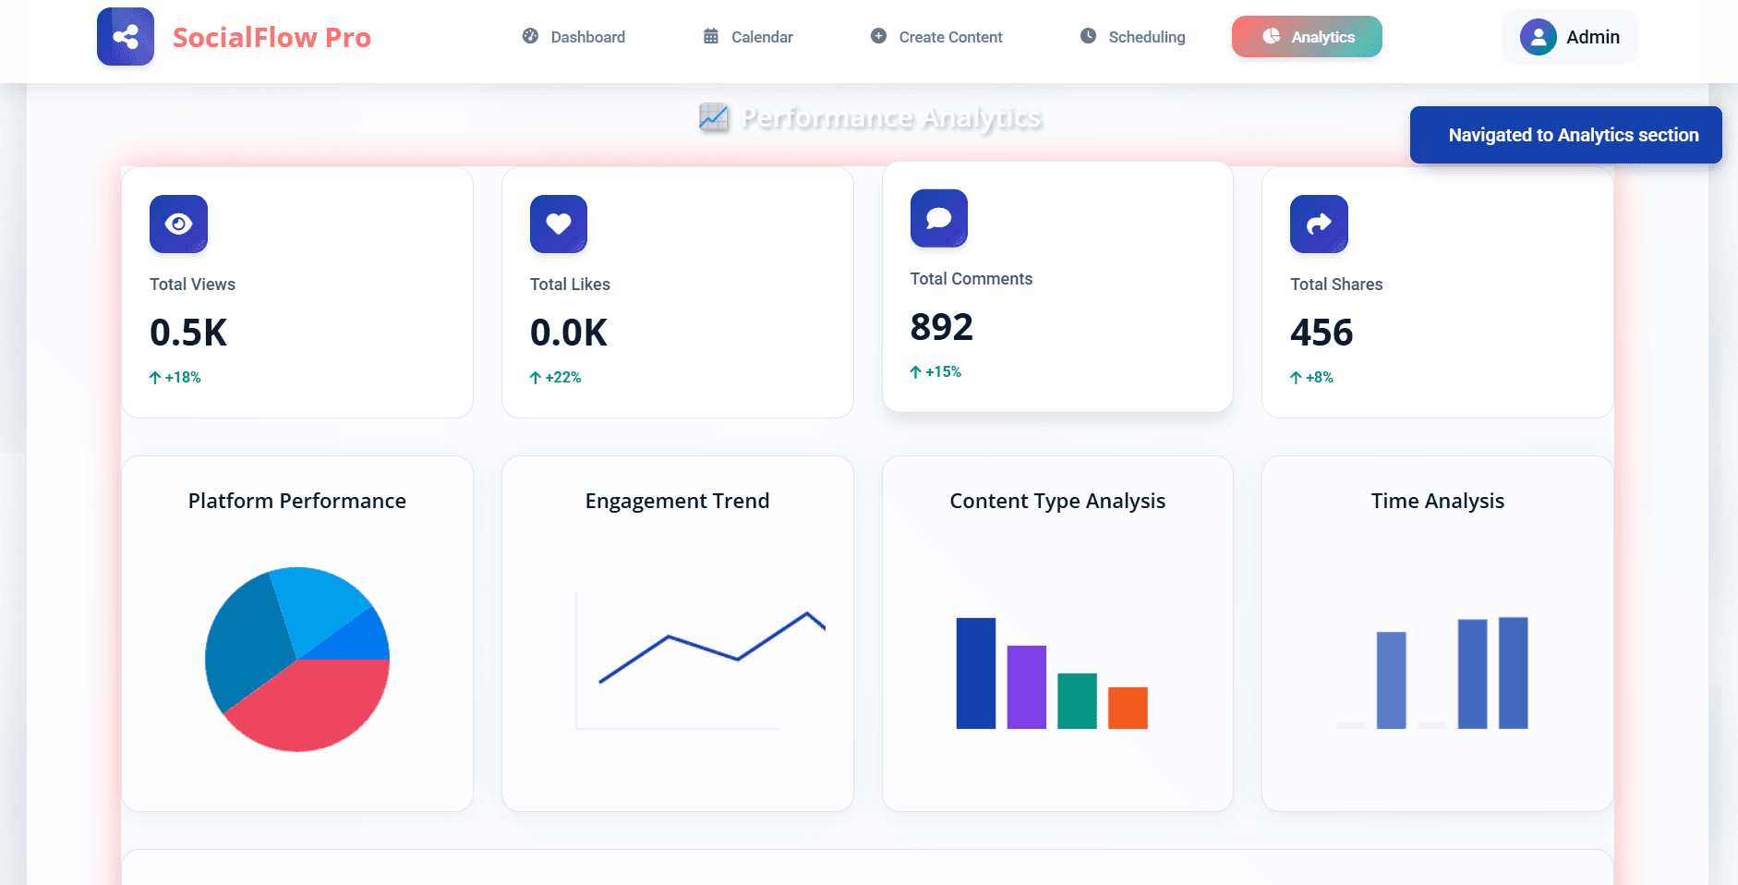Image resolution: width=1738 pixels, height=885 pixels.
Task: Click the compass icon next to Dashboard
Action: click(x=531, y=36)
